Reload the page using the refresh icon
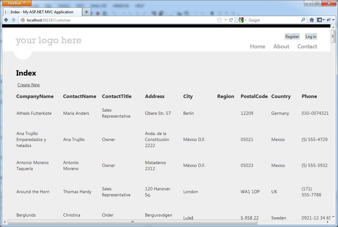 tap(231, 20)
